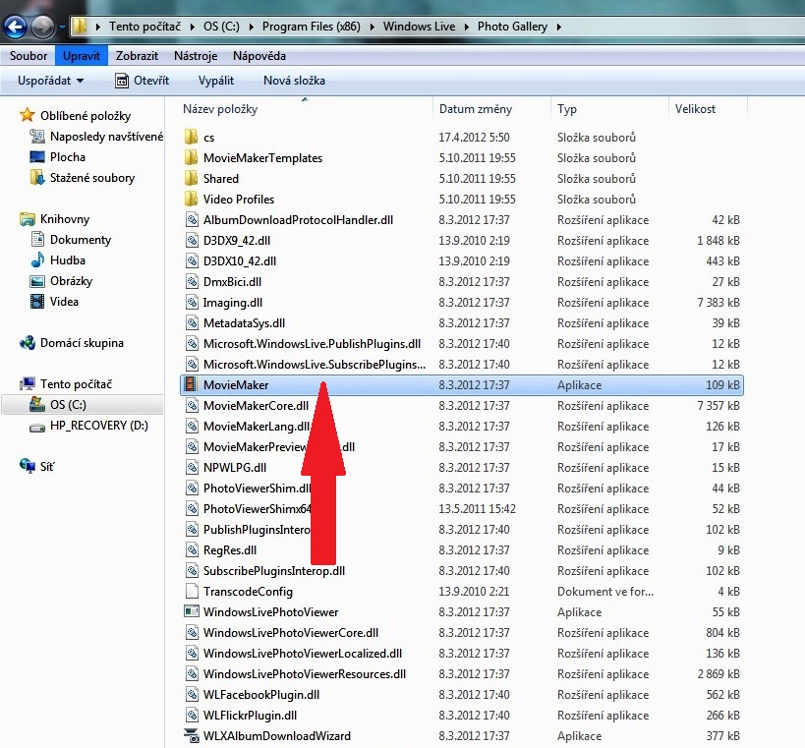Select the D3DX9_42.dll file icon
Image resolution: width=805 pixels, height=748 pixels.
192,240
